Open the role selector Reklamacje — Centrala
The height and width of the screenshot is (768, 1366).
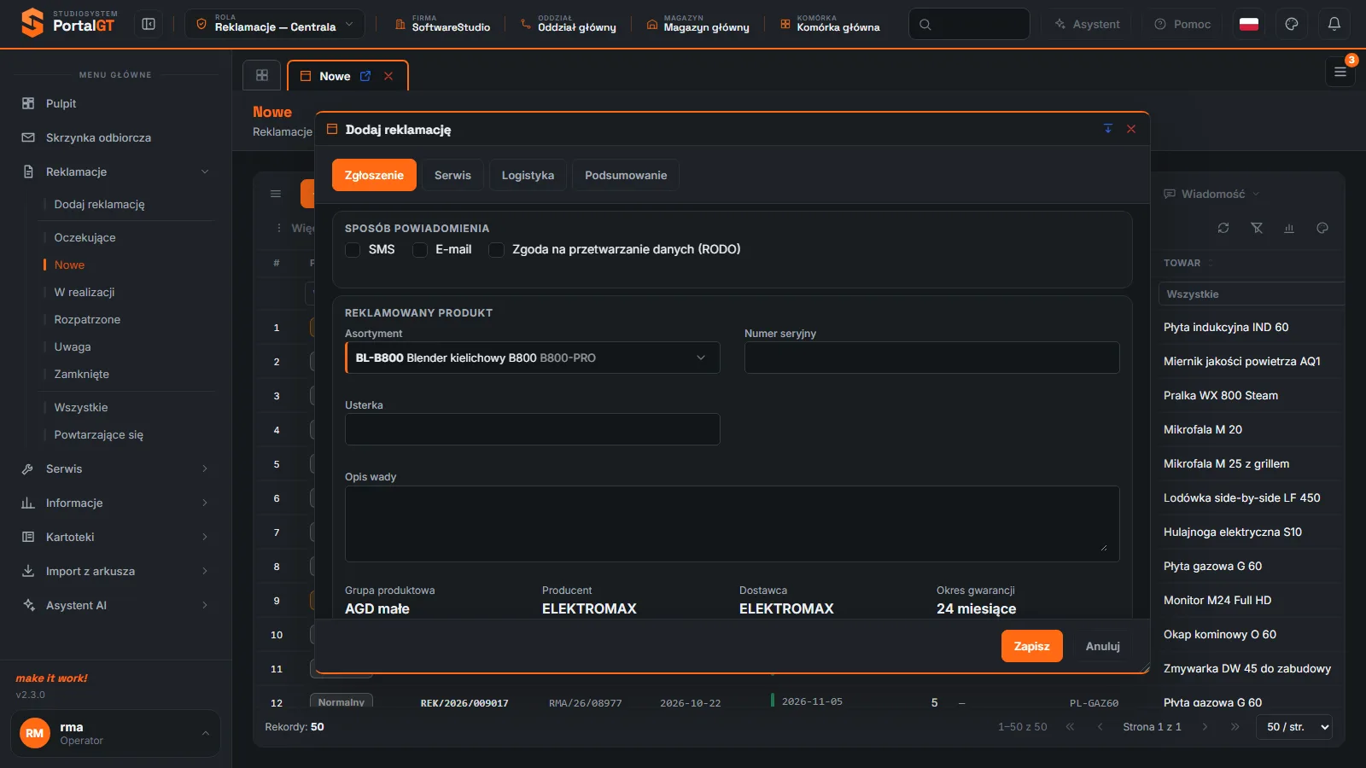coord(275,24)
